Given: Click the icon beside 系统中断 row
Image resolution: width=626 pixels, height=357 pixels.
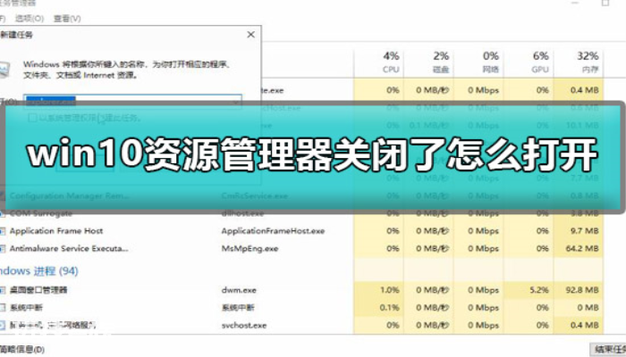Looking at the screenshot, I should pyautogui.click(x=3, y=307).
